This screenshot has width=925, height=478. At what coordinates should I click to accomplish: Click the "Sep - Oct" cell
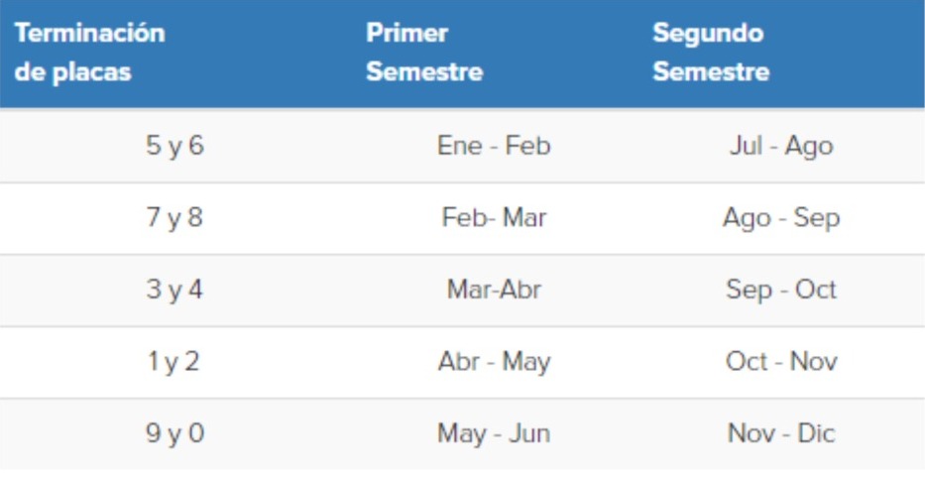(781, 290)
